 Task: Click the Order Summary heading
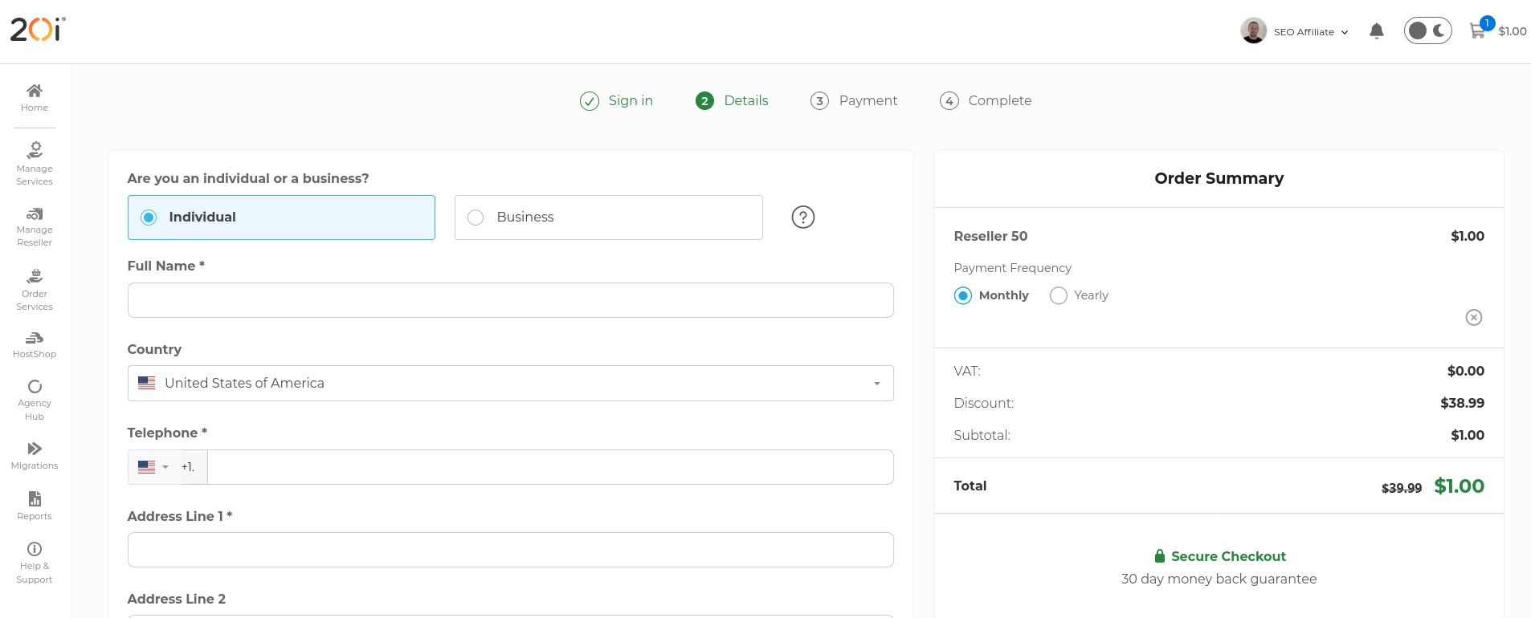tap(1219, 178)
